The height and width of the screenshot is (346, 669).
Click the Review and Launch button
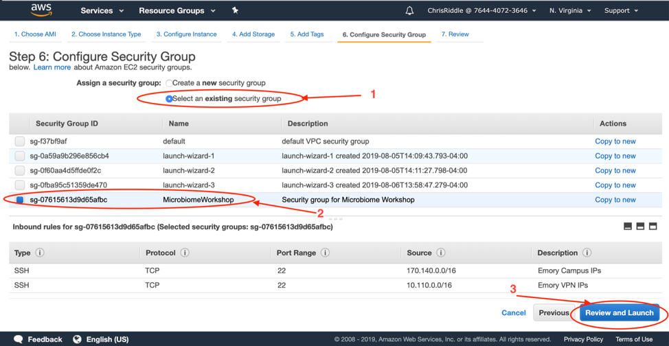coord(619,312)
